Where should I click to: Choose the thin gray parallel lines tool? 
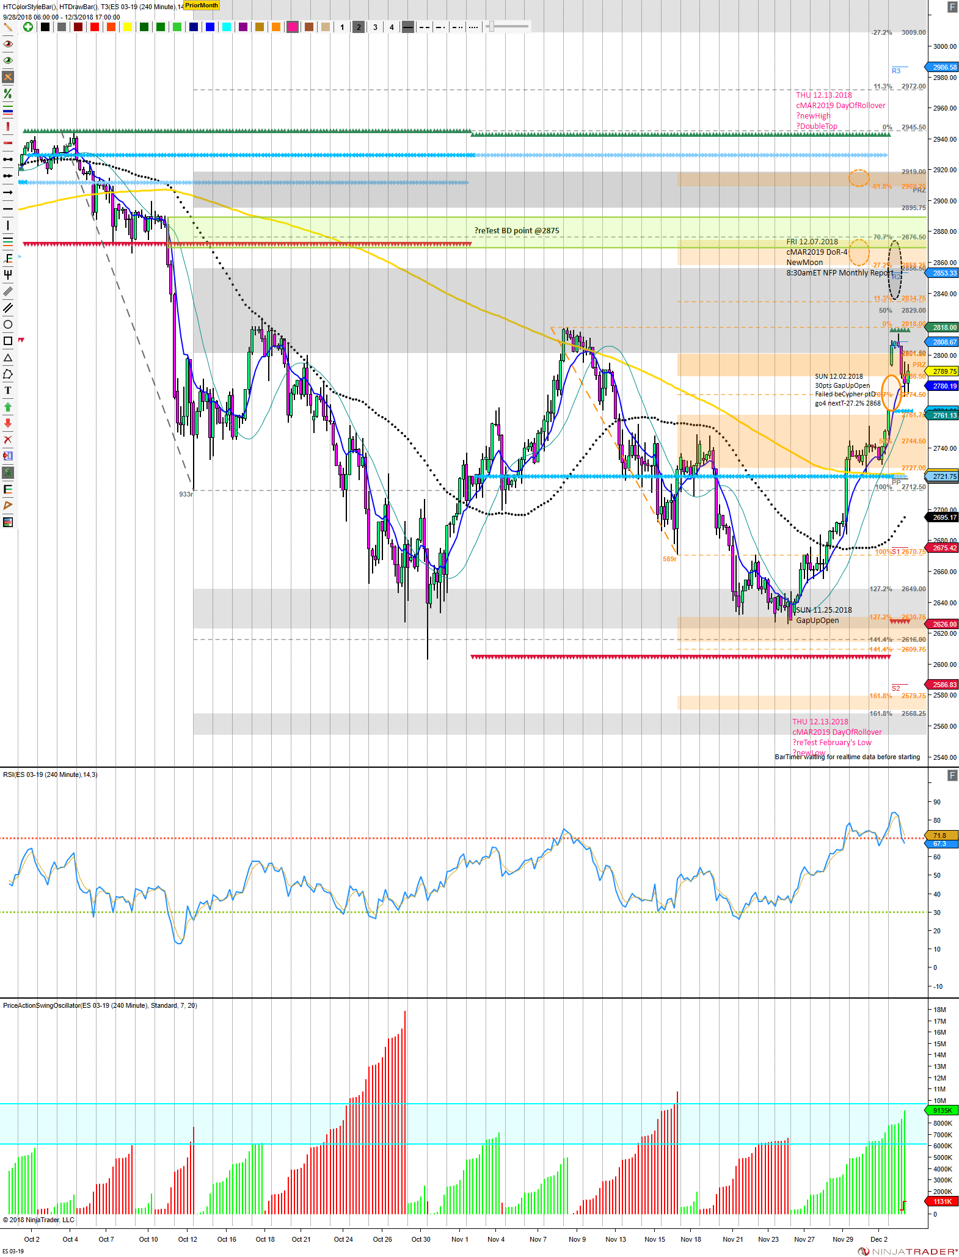[8, 291]
